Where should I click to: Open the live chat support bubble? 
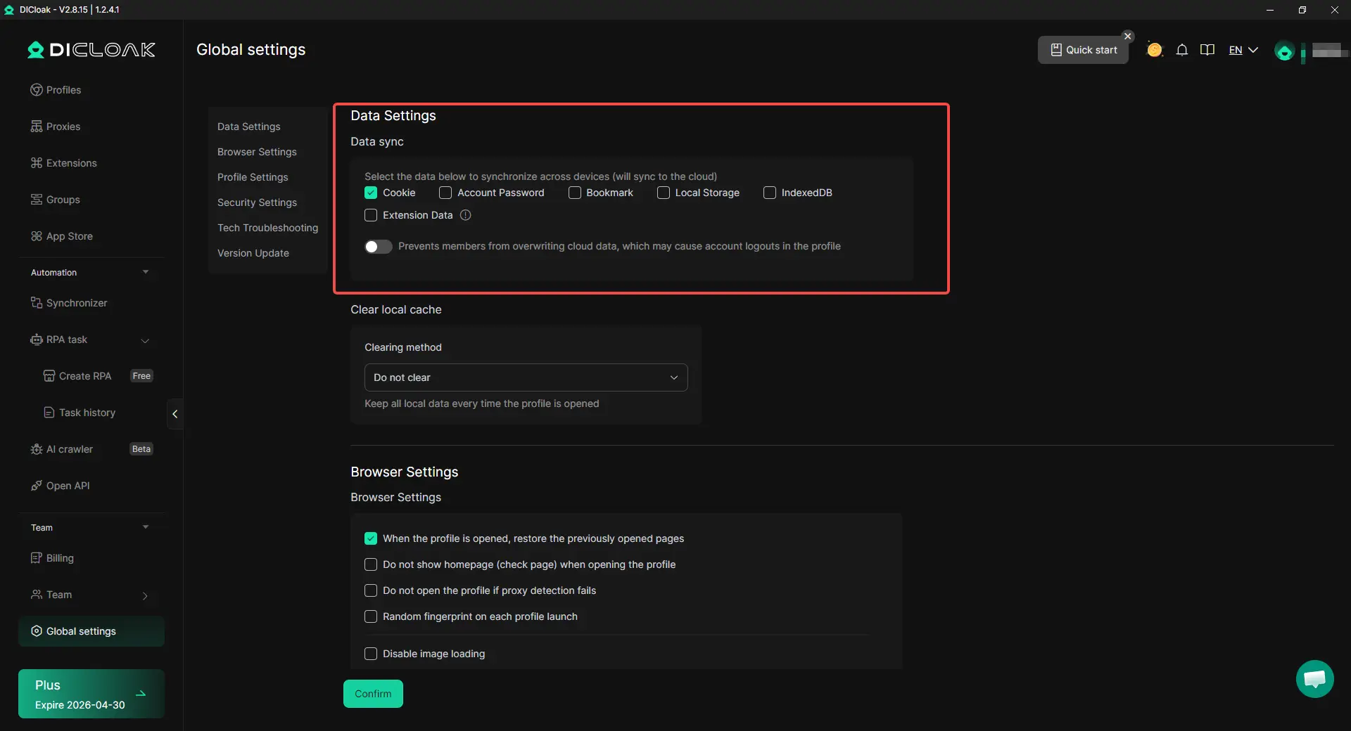(x=1314, y=679)
